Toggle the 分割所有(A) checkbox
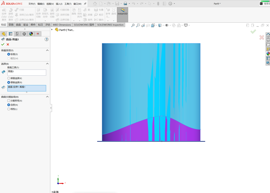The height and width of the screenshot is (193, 270). tap(9, 101)
